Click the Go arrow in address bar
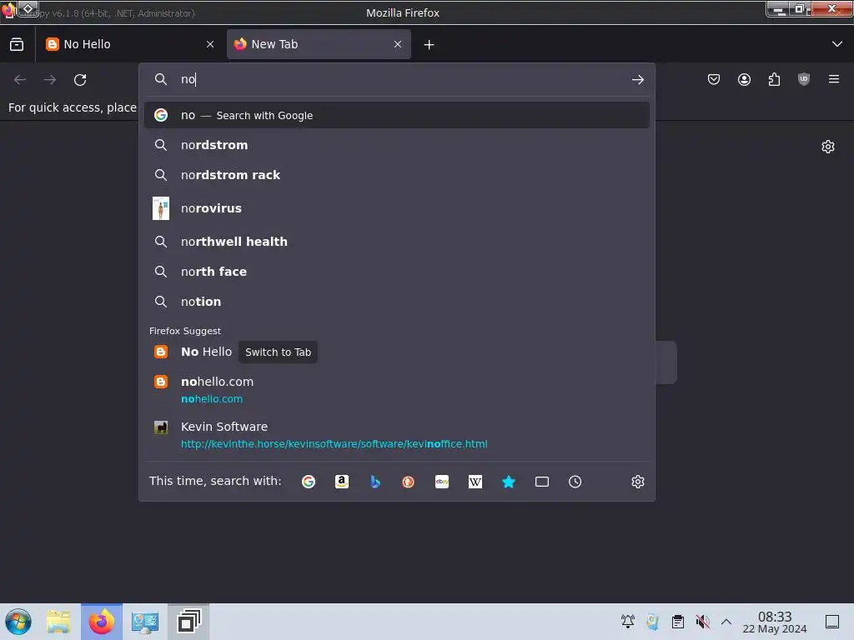The width and height of the screenshot is (854, 640). pyautogui.click(x=638, y=80)
